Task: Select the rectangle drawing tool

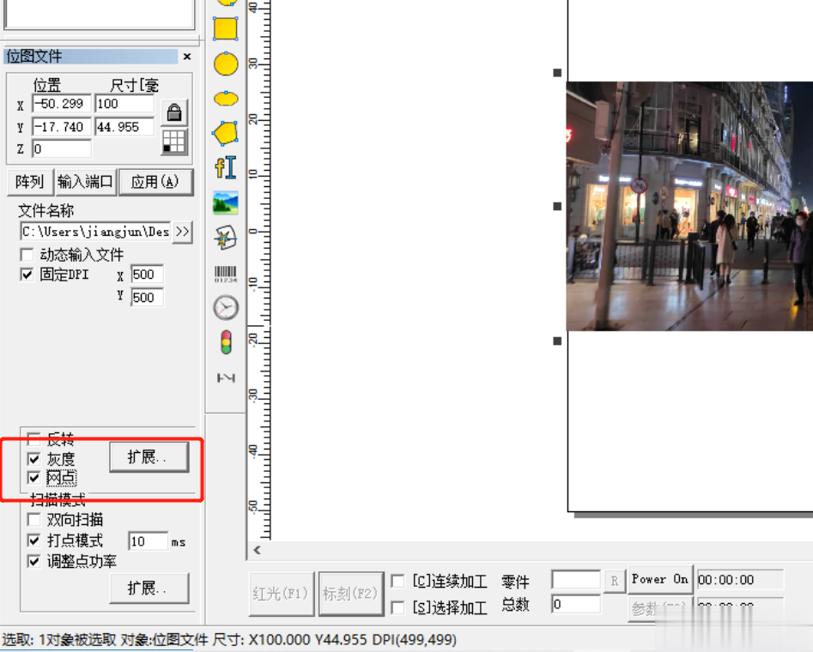Action: [225, 28]
